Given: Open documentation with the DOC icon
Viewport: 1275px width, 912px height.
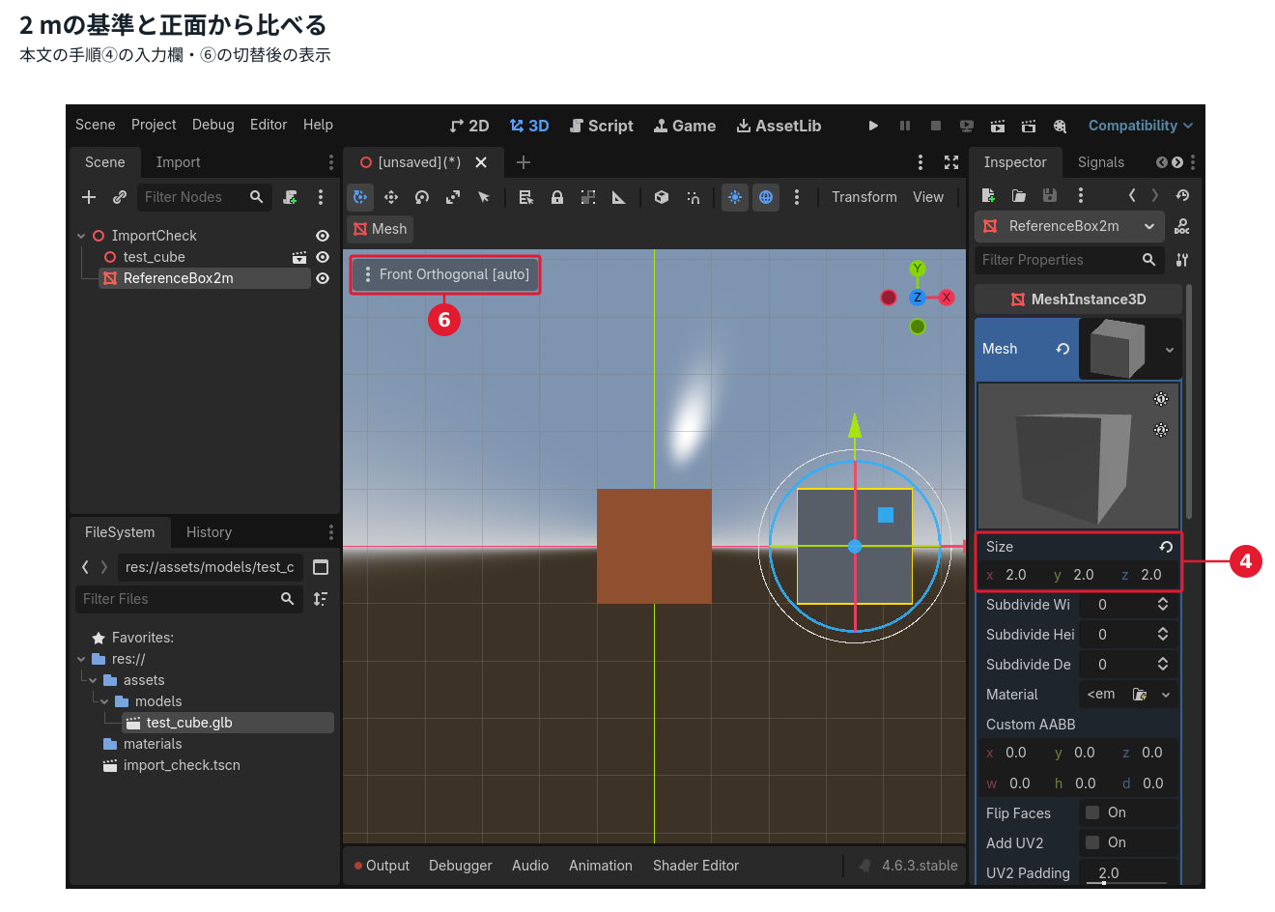Looking at the screenshot, I should (1182, 226).
